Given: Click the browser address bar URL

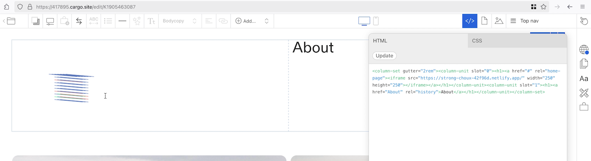Looking at the screenshot, I should pos(86,7).
